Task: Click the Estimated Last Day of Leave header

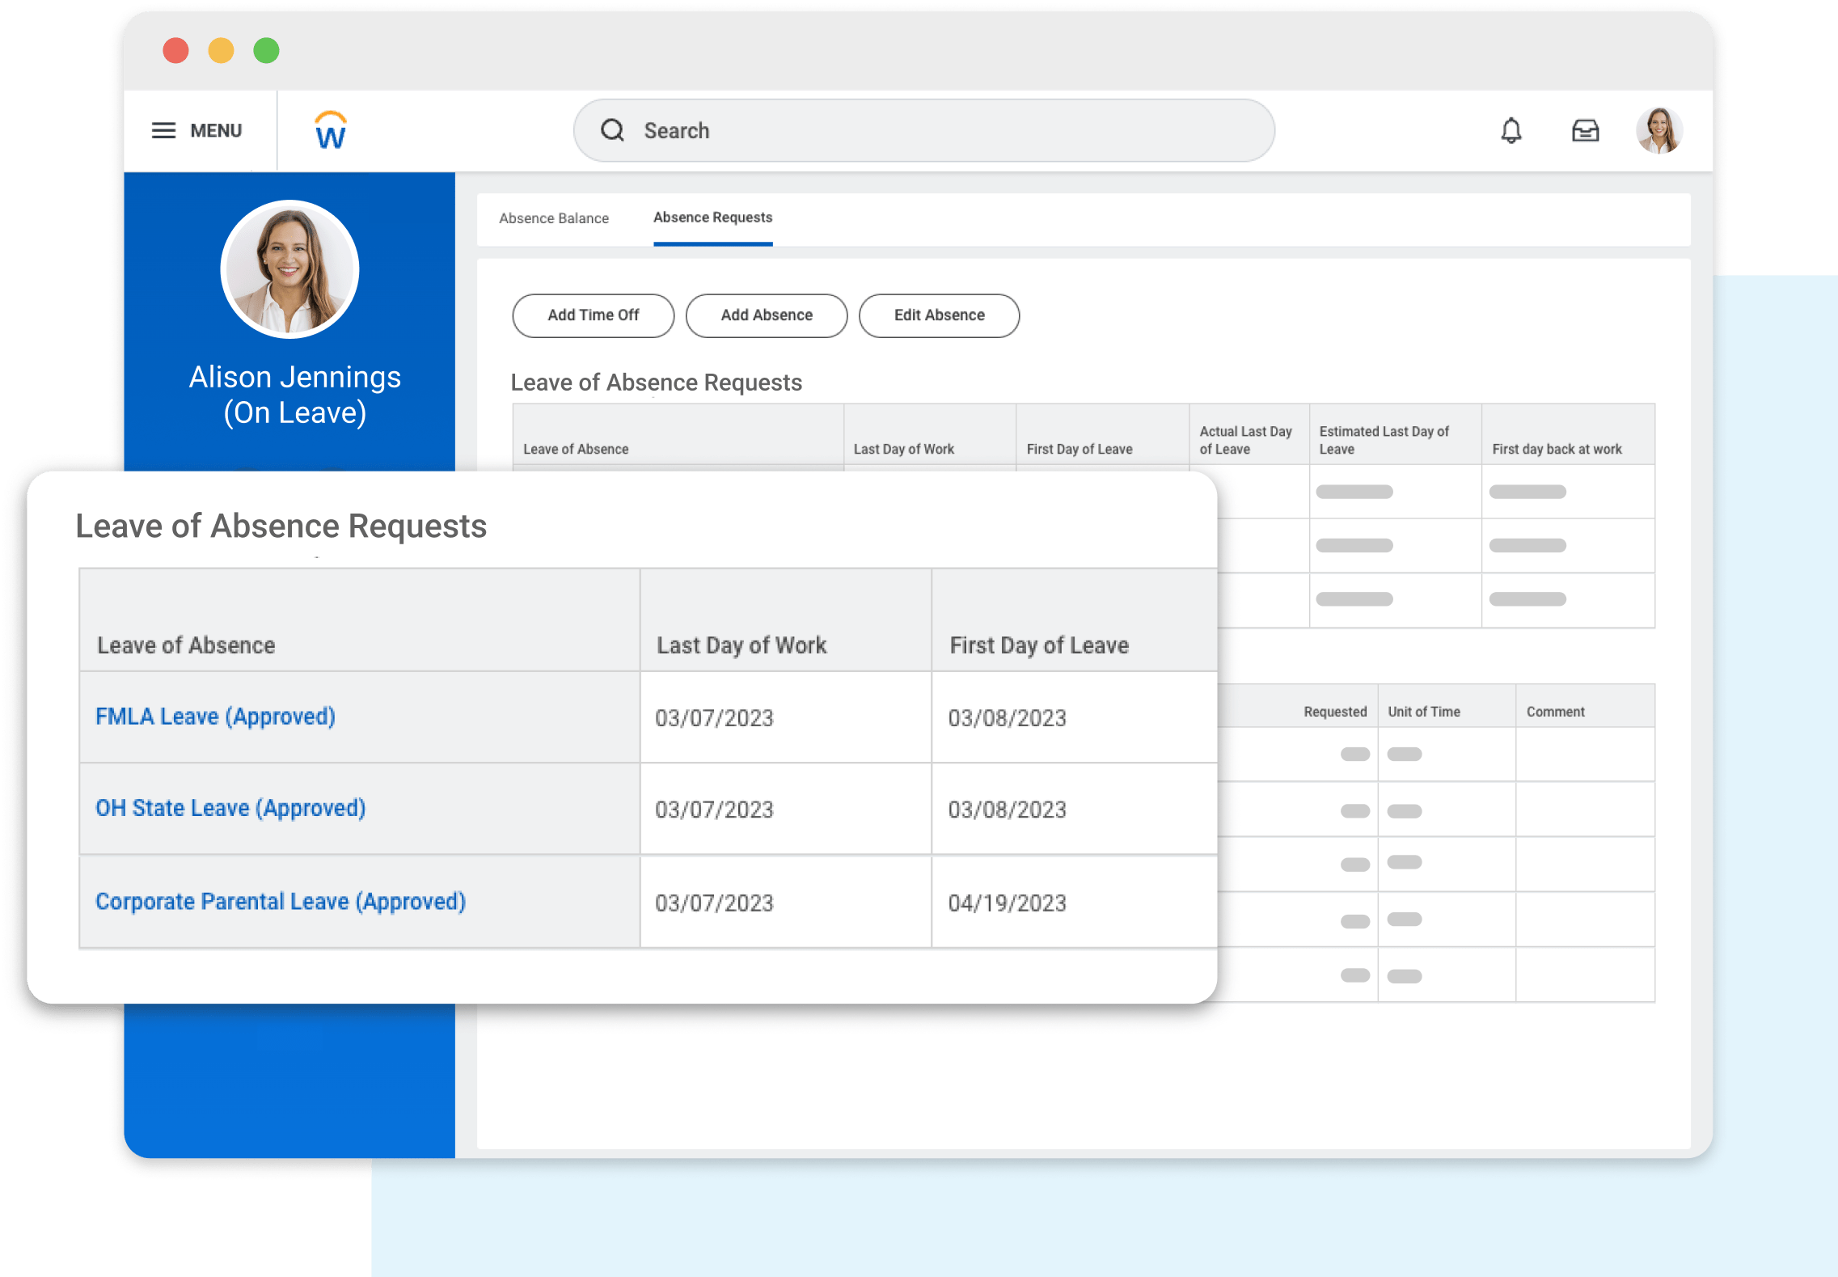Action: click(x=1384, y=440)
